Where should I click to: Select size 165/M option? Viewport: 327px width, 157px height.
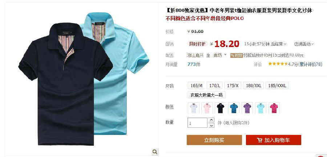click(196, 85)
